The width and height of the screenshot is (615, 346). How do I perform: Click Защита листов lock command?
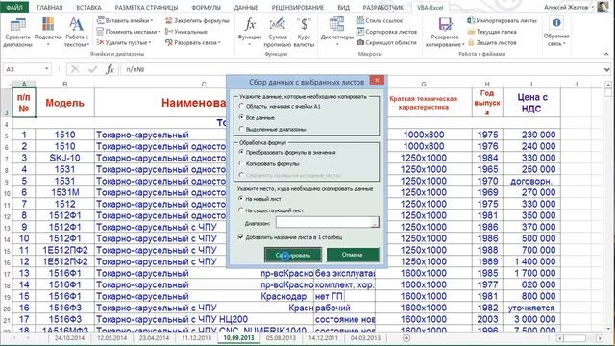click(x=492, y=42)
